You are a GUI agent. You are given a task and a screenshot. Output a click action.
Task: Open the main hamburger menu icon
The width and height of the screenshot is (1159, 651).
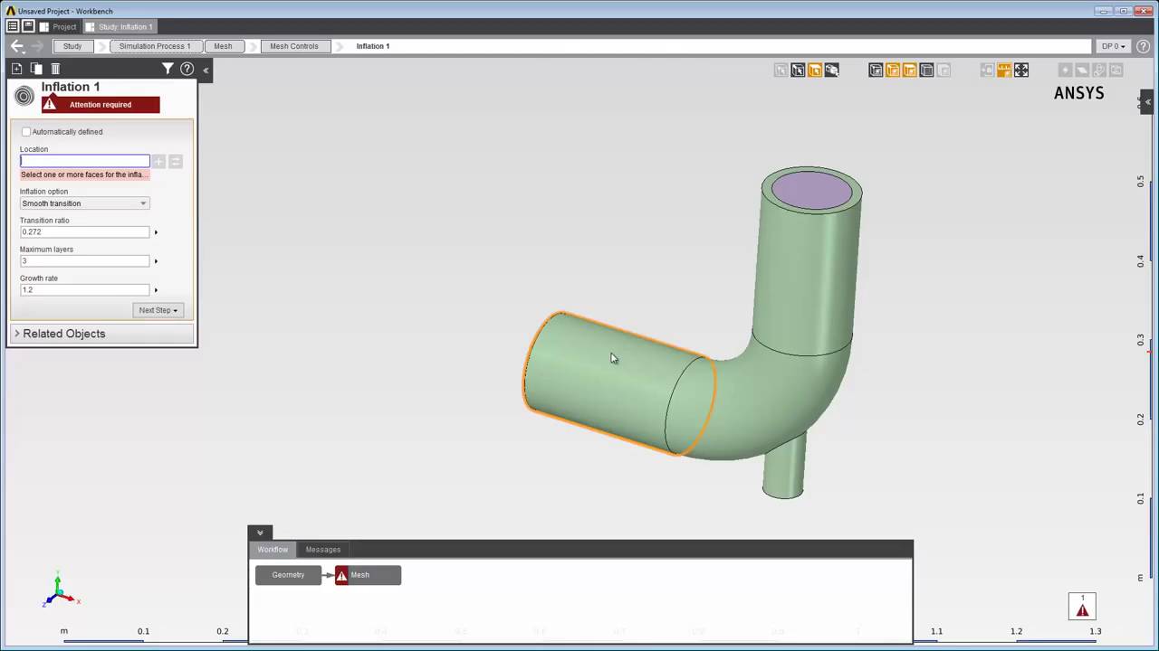[13, 26]
